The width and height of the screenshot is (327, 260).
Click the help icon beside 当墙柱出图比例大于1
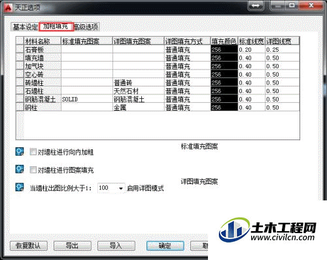coord(20,187)
